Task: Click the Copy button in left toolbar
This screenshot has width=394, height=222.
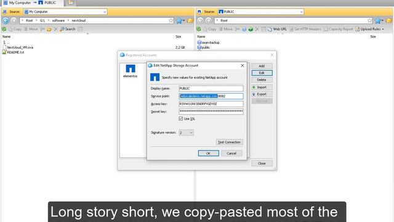Action: point(15,29)
